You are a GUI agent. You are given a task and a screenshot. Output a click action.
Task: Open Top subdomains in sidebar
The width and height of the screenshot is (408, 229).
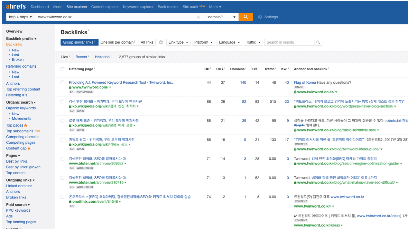(20, 131)
